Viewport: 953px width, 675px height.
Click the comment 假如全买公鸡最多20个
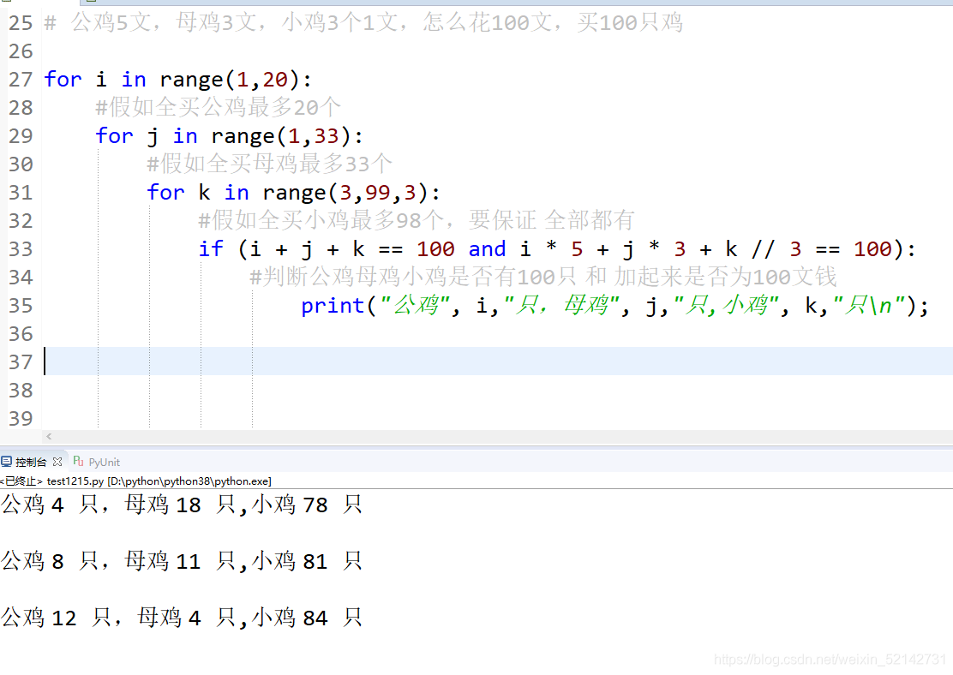pyautogui.click(x=219, y=108)
